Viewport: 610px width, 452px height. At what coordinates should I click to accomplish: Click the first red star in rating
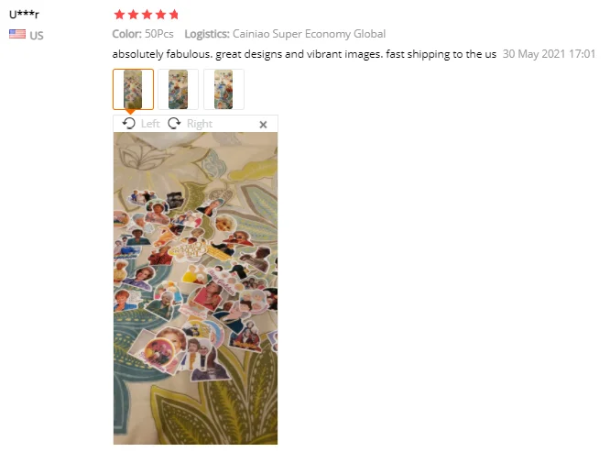coord(119,15)
